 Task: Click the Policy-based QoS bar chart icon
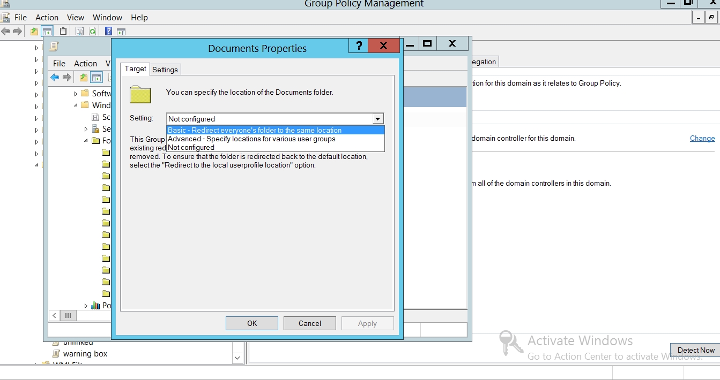click(x=95, y=306)
